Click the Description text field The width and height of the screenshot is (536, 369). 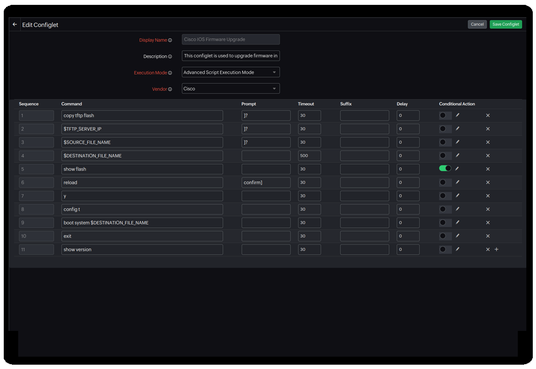point(230,56)
